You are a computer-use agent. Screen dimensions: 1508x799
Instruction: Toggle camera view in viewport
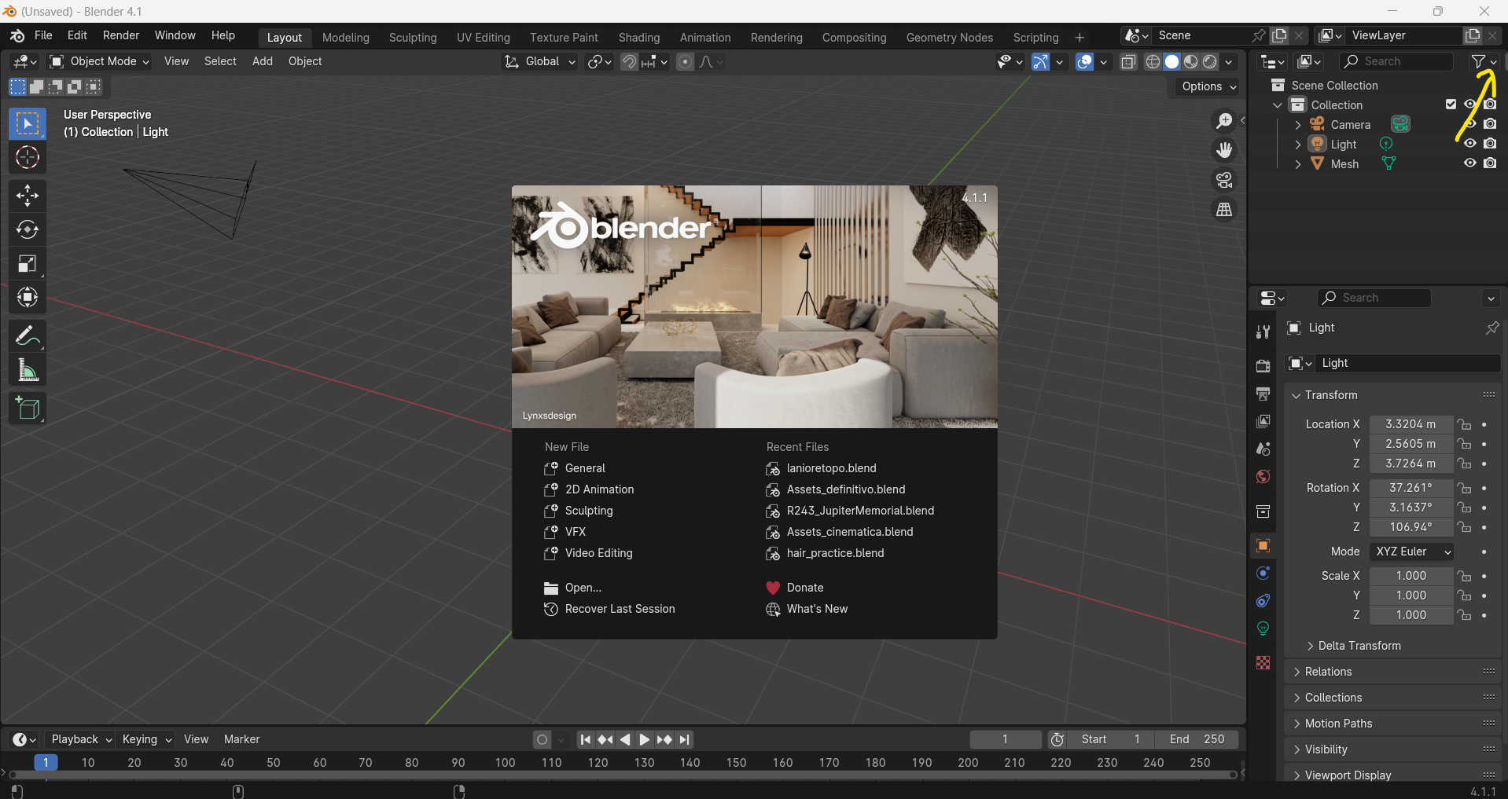1224,180
